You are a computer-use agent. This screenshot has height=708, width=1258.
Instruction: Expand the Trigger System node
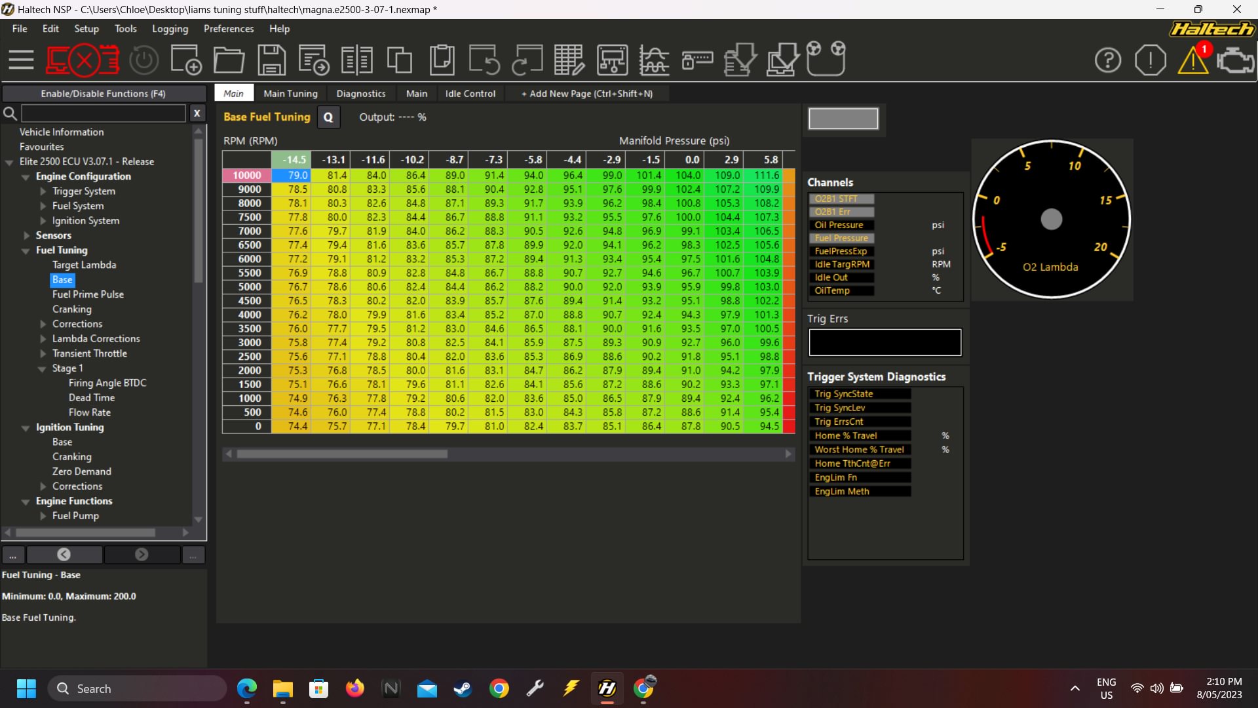coord(43,191)
